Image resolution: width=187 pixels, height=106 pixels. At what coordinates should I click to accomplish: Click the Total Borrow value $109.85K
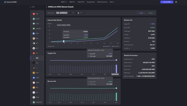[151, 38]
